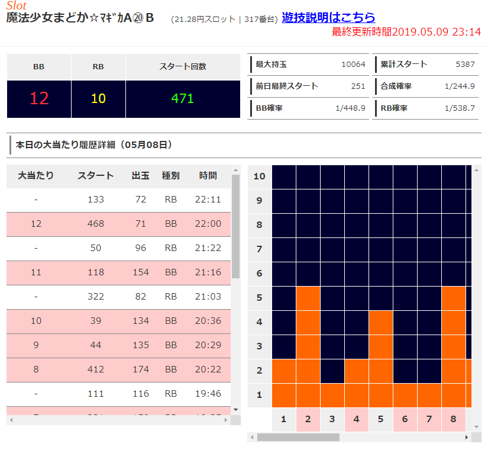488x450 pixels.
Task: Click chart row label 10 on y-axis
Action: pyautogui.click(x=259, y=176)
